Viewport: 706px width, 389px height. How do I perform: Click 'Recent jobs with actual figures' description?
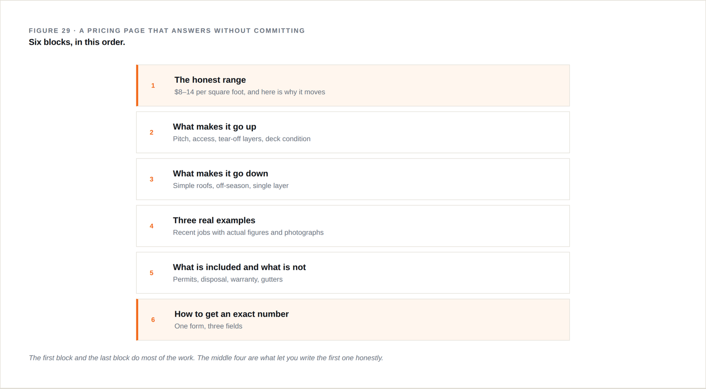click(248, 232)
